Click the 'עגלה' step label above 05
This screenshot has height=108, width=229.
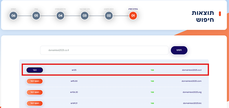(x=36, y=9)
